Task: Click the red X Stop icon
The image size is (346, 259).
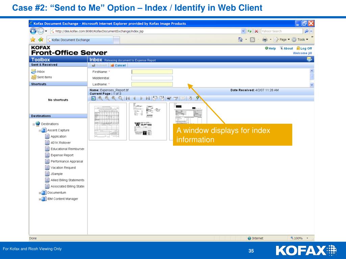Action: tap(256, 31)
